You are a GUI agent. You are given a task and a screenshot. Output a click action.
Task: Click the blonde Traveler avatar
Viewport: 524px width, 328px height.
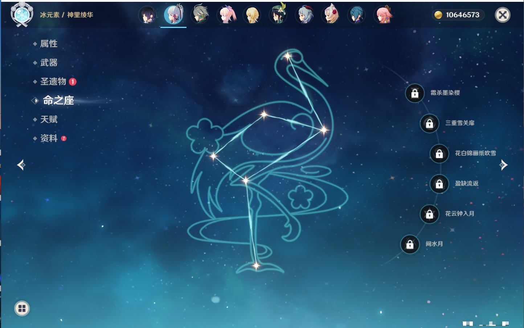pyautogui.click(x=252, y=15)
